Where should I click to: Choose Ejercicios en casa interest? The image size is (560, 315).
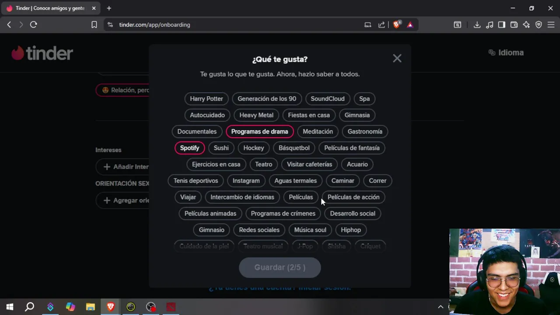coord(216,164)
